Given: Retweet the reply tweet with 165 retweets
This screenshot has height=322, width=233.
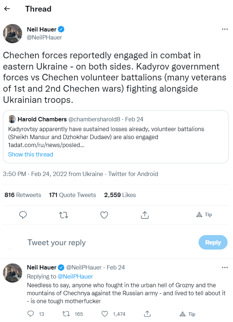Looking at the screenshot, I should 66,314.
